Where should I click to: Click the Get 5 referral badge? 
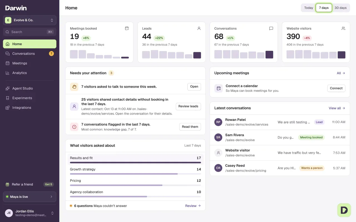(49, 184)
